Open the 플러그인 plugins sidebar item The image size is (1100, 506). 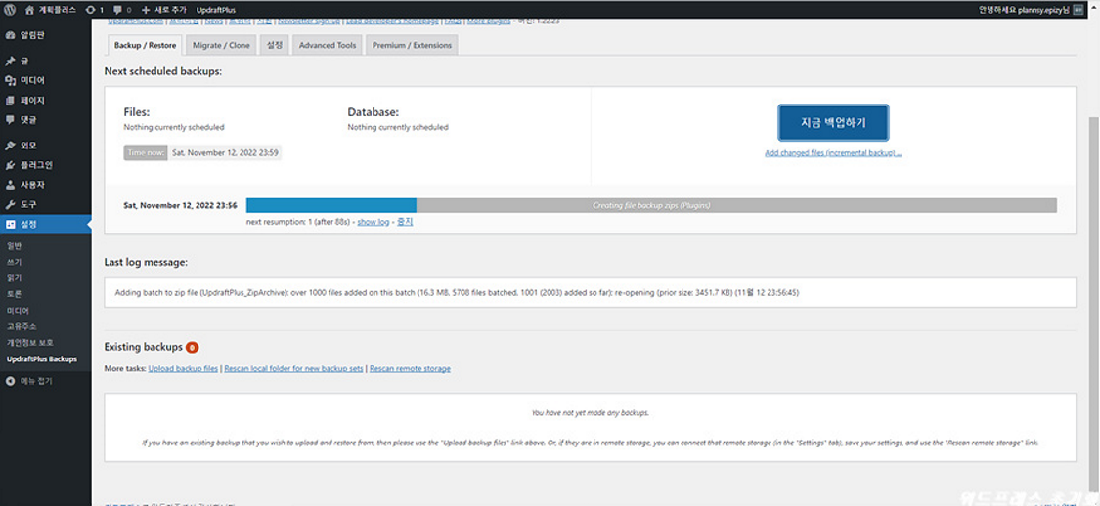[46, 165]
